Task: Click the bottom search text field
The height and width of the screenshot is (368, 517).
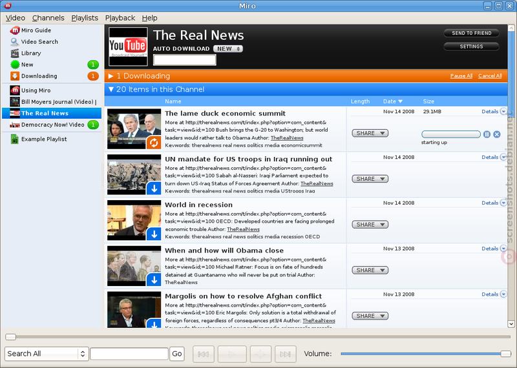Action: click(129, 354)
